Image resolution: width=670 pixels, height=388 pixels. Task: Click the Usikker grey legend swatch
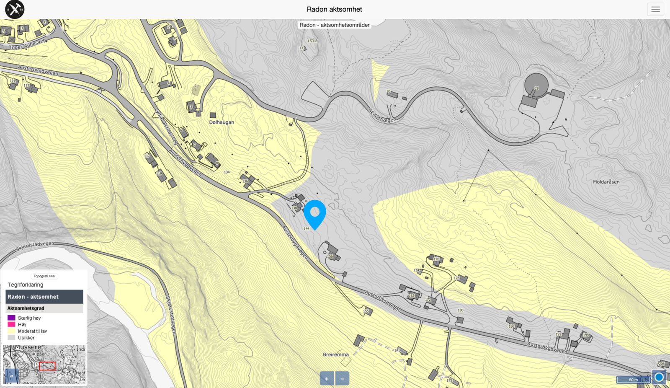(x=11, y=338)
